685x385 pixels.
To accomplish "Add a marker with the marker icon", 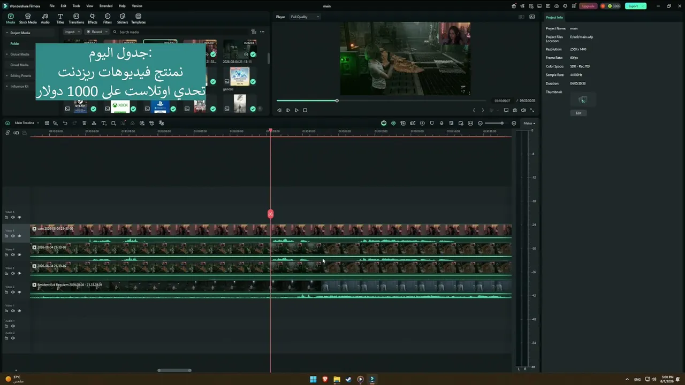I will 432,123.
